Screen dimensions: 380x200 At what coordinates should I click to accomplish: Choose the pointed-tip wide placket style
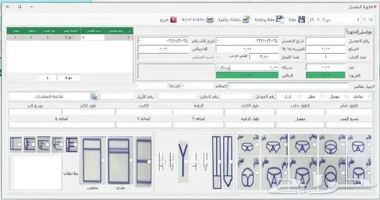click(227, 162)
